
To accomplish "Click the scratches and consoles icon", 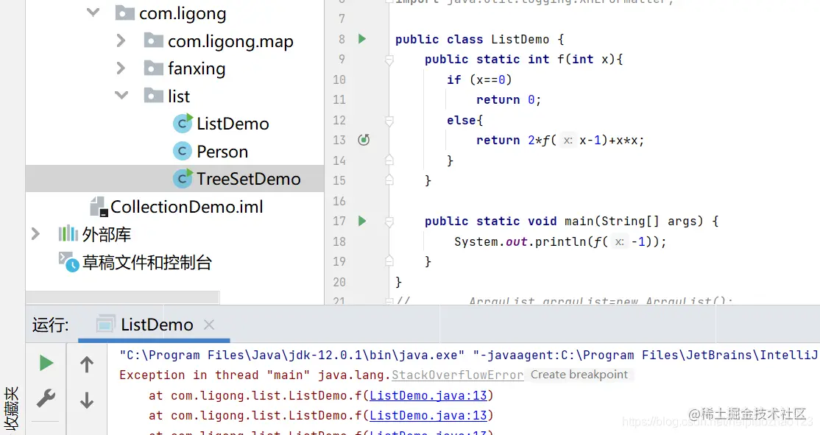I will [x=68, y=262].
